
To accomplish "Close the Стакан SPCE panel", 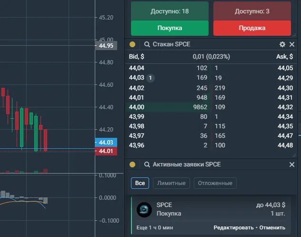I will pos(292,44).
